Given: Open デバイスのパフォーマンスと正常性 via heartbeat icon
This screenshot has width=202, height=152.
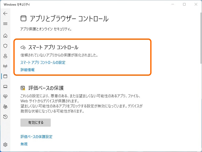Looking at the screenshot, I should [x=5, y=97].
